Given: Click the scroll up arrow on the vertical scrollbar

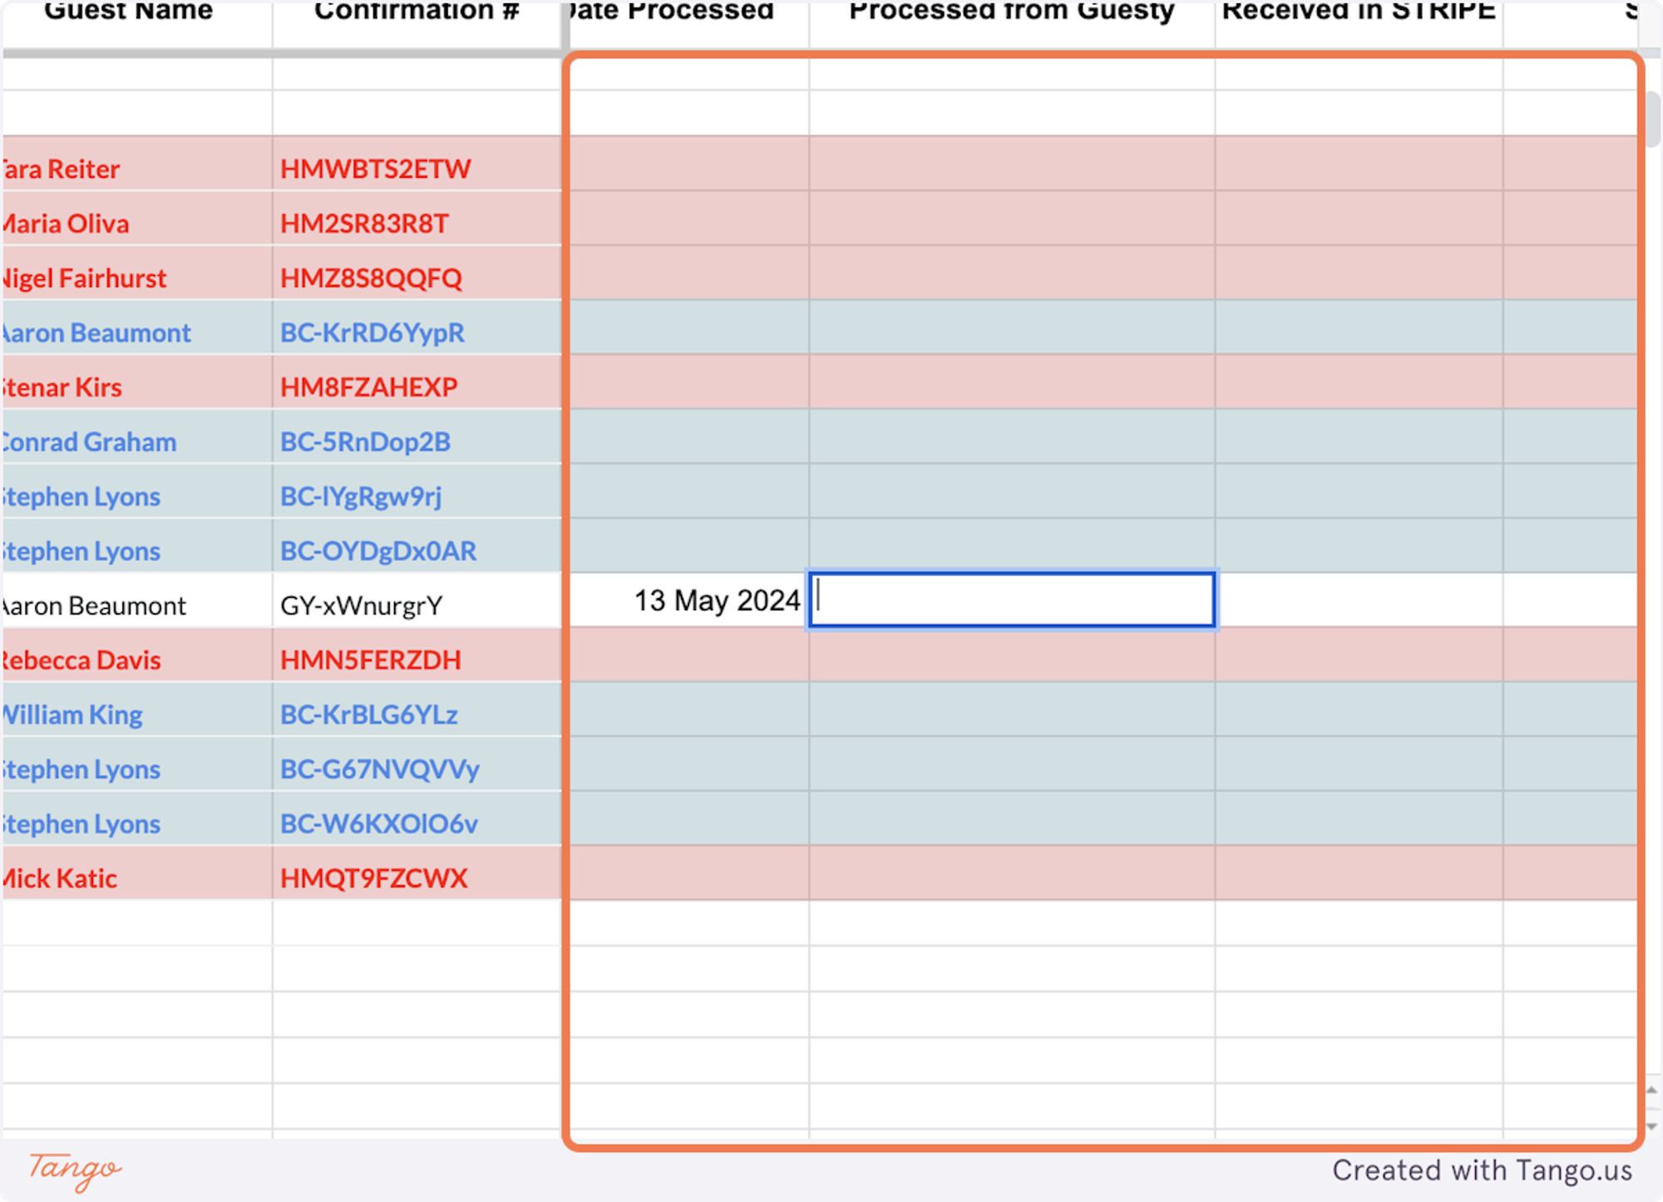Looking at the screenshot, I should (x=1652, y=1090).
